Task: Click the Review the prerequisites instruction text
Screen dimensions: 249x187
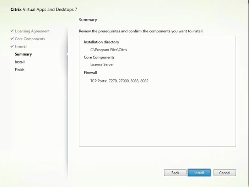Action: [141, 31]
